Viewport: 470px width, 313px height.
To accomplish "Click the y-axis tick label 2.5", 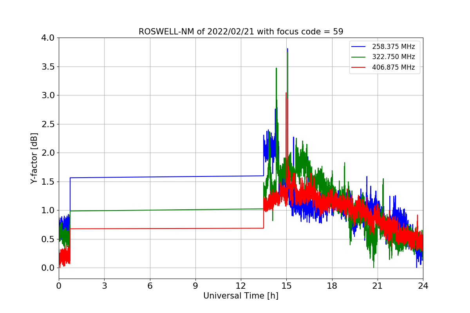I will [49, 124].
